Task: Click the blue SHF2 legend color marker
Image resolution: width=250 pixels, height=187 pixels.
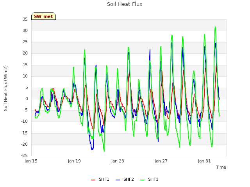Action: pos(118,180)
